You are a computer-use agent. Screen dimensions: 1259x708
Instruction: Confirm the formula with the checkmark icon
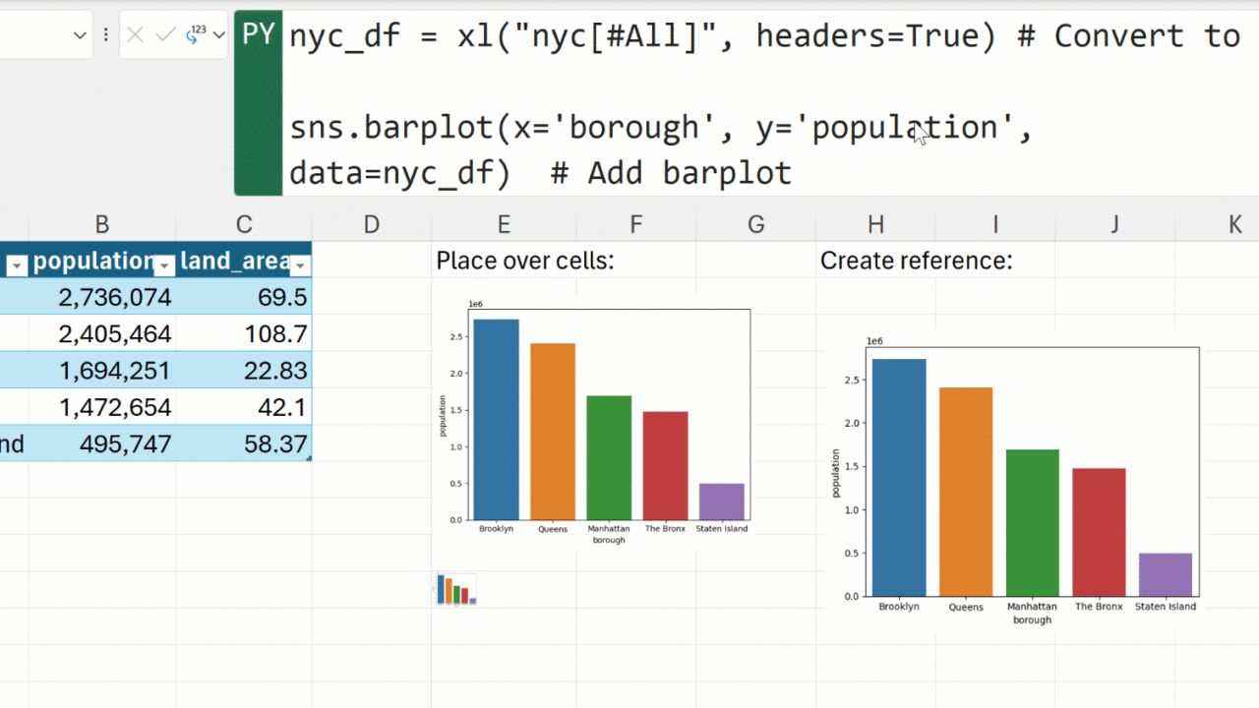point(166,35)
